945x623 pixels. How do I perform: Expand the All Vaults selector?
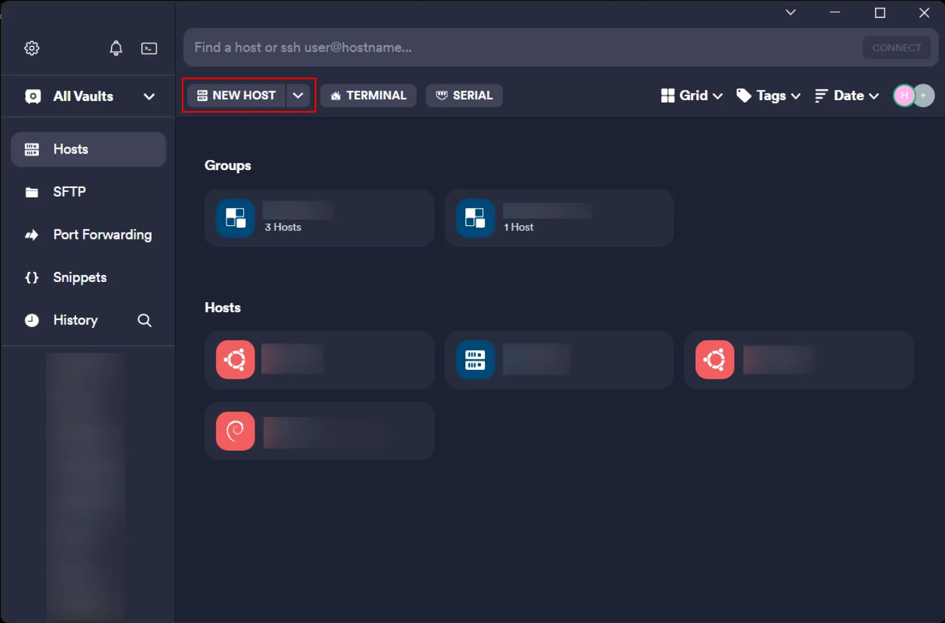tap(148, 96)
